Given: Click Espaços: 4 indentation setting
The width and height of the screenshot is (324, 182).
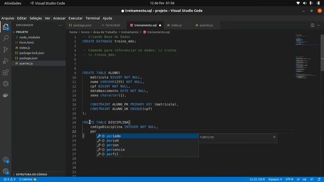Looking at the screenshot, I should coord(275,179).
